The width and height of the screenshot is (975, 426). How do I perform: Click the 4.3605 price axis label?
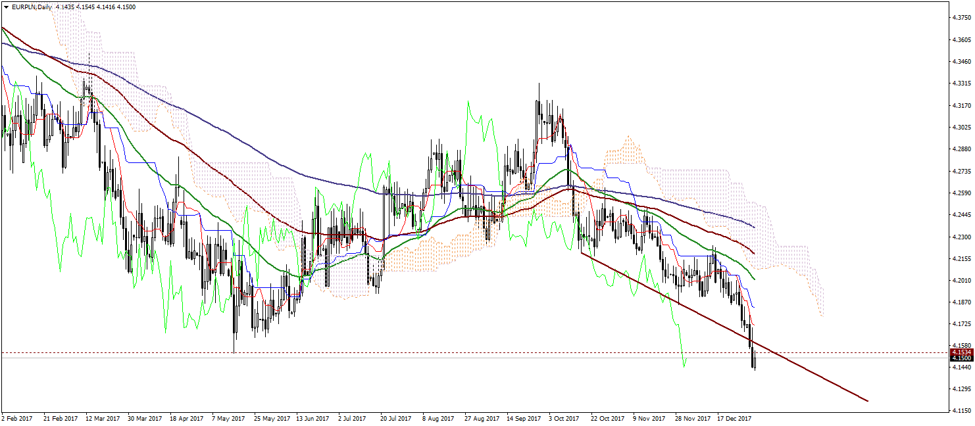962,40
